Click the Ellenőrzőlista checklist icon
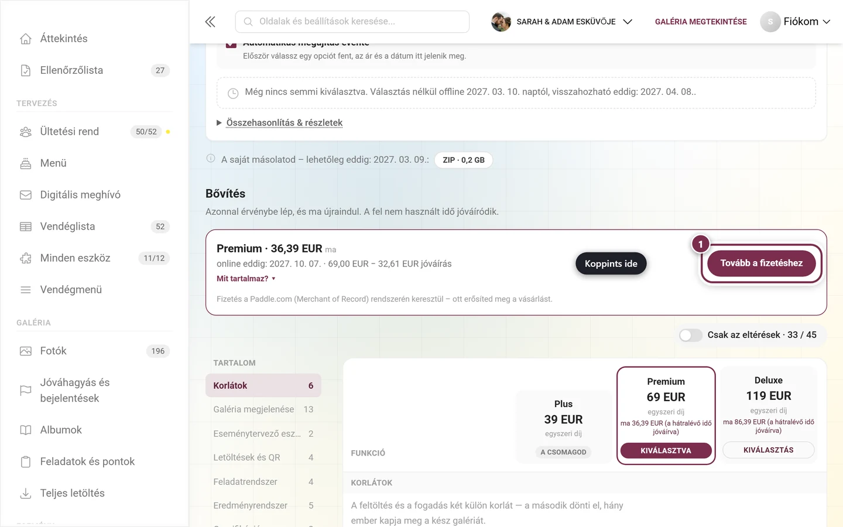Image resolution: width=843 pixels, height=527 pixels. click(26, 70)
